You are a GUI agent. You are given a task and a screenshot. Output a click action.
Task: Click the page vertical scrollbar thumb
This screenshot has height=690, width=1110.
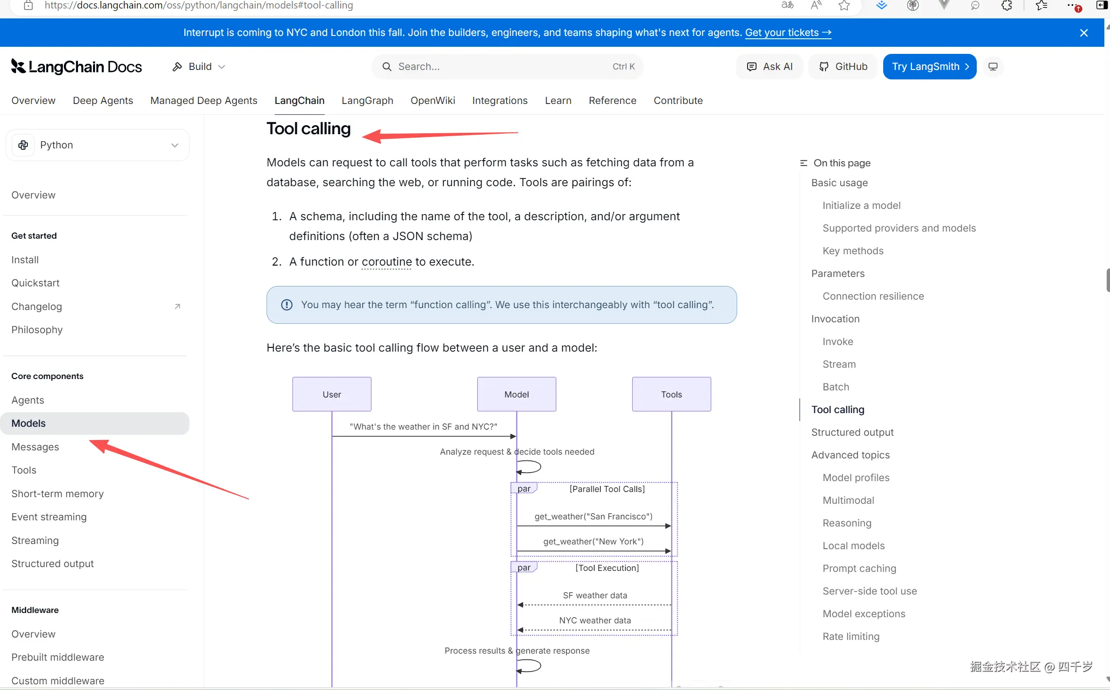pyautogui.click(x=1108, y=281)
